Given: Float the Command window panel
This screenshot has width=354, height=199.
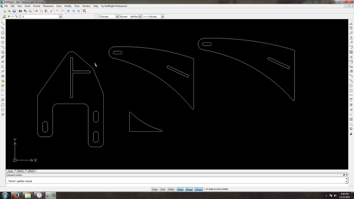Looking at the screenshot, I should pos(344,175).
